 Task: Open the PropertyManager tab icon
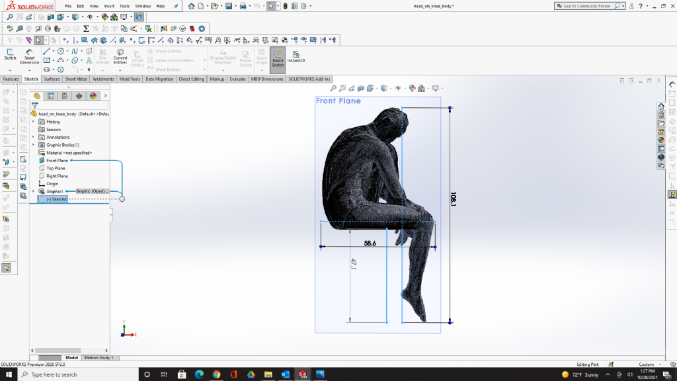[51, 96]
